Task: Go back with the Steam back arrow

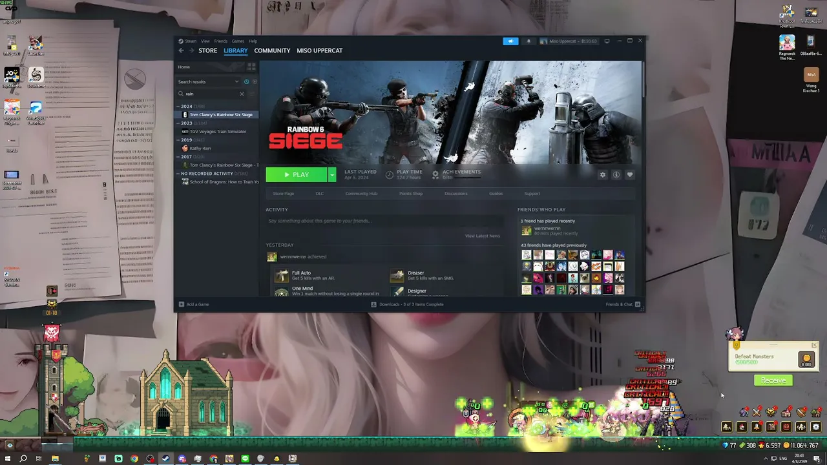Action: click(182, 50)
